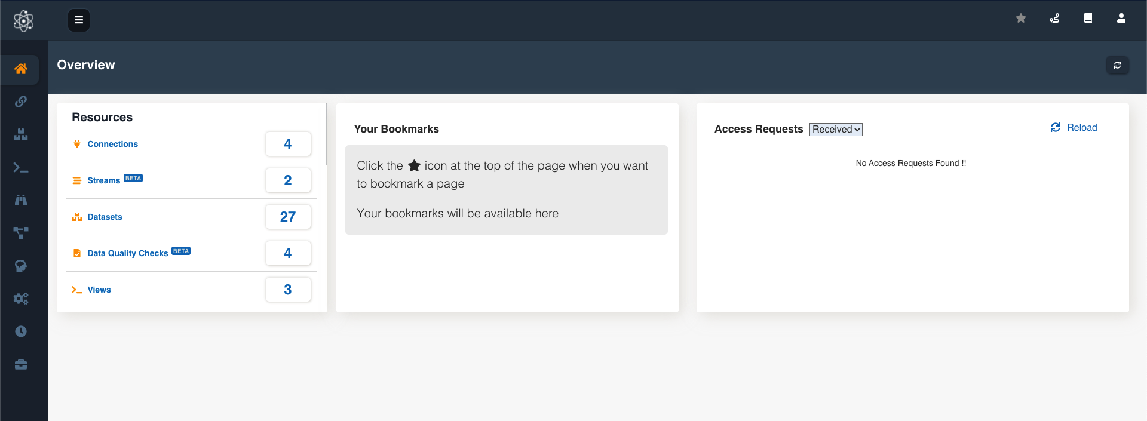
Task: Click the Resources panel scrollbar
Action: 326,135
